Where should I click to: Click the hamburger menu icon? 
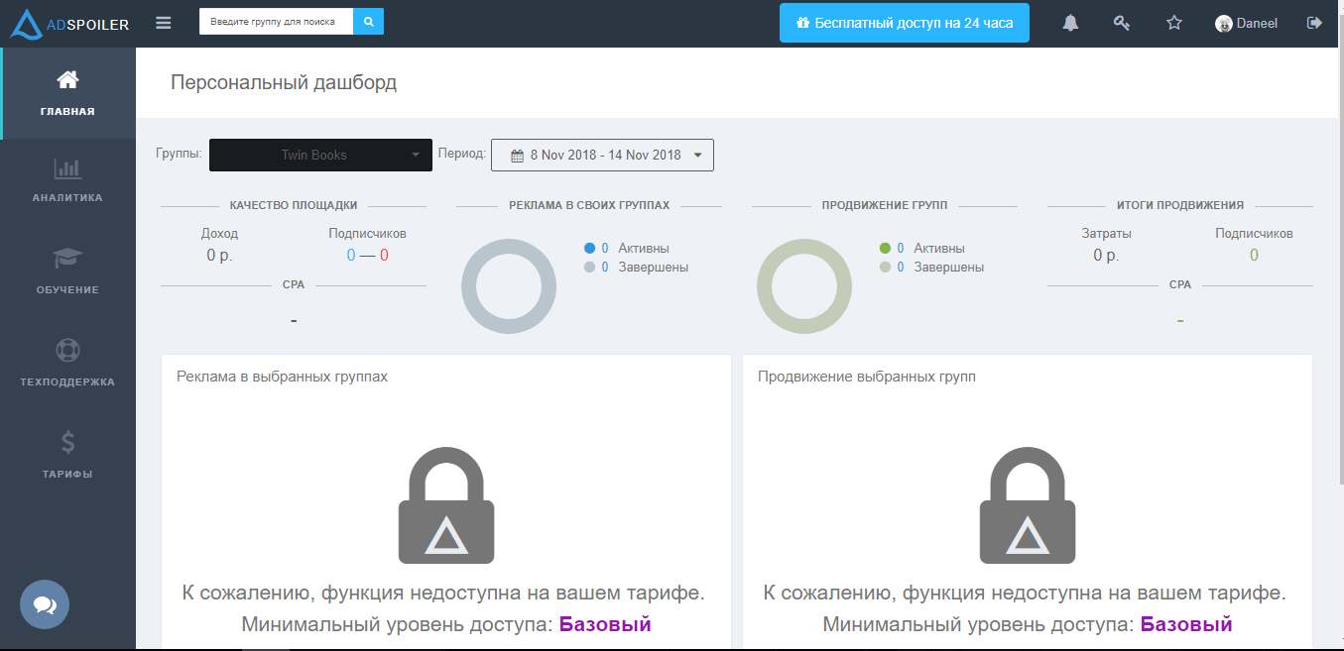coord(164,23)
